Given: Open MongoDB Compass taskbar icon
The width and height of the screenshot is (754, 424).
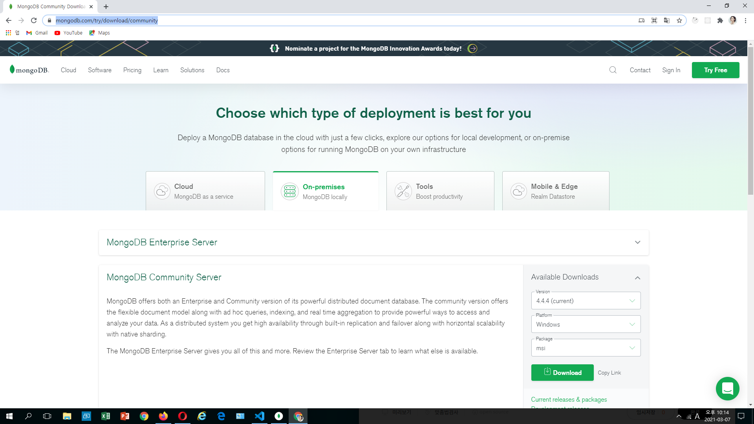Looking at the screenshot, I should pyautogui.click(x=279, y=416).
